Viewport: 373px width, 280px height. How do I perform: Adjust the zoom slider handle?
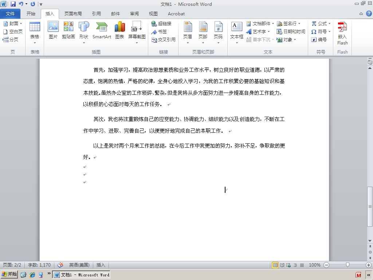tap(348, 265)
